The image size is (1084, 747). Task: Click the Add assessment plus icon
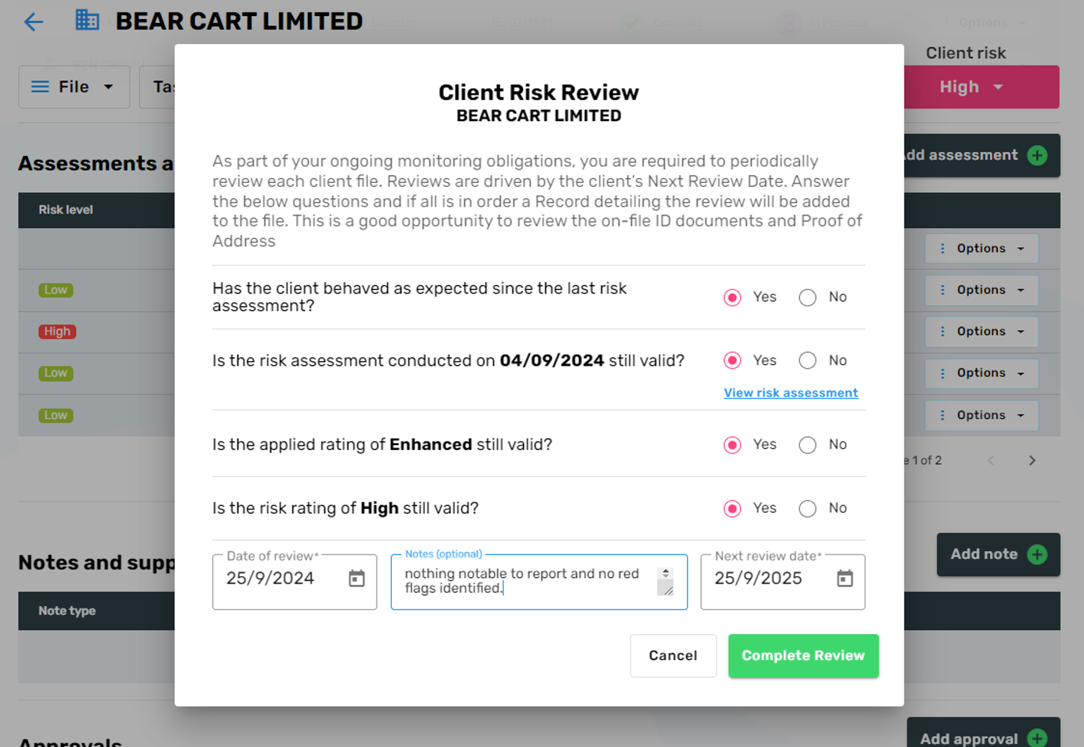(x=1037, y=156)
